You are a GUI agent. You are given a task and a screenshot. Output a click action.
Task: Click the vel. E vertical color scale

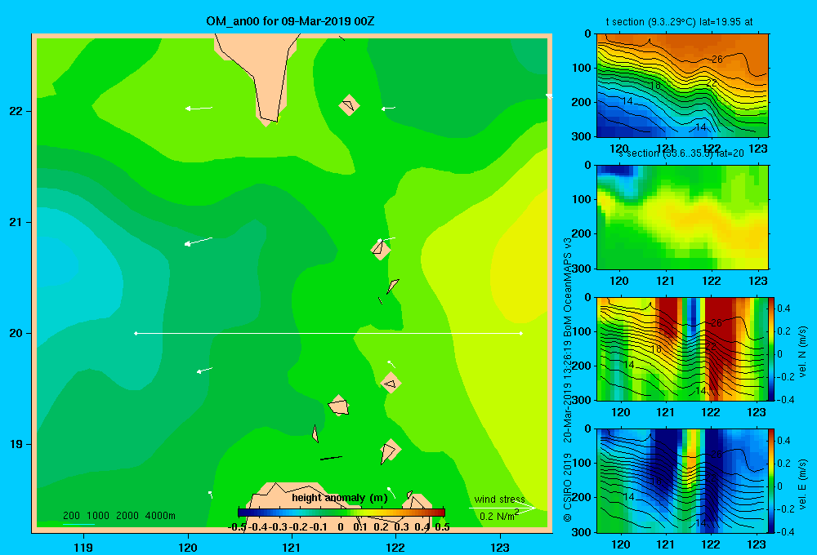click(x=772, y=481)
